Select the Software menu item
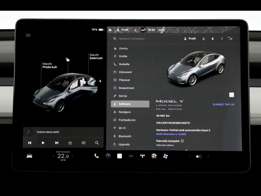This screenshot has width=261, height=196. pyautogui.click(x=130, y=104)
